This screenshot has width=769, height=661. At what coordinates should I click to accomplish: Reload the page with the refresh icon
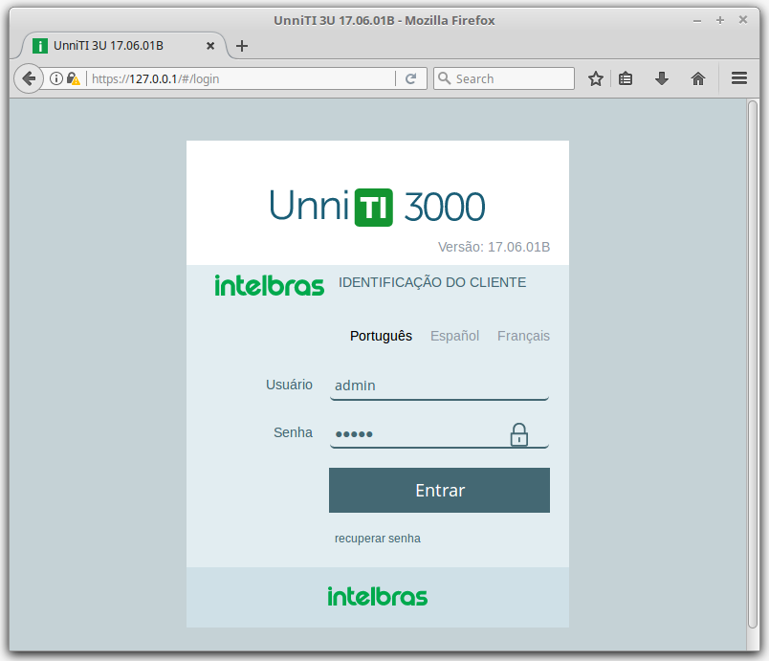point(411,78)
